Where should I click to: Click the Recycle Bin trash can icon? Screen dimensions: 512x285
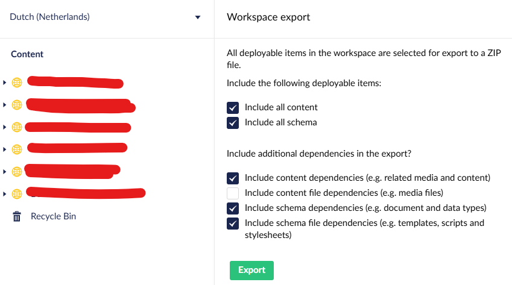(17, 216)
